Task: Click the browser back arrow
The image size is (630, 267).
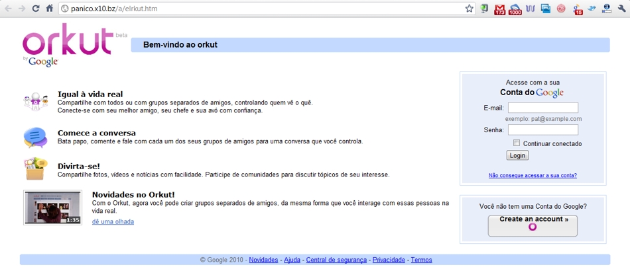Action: coord(8,9)
